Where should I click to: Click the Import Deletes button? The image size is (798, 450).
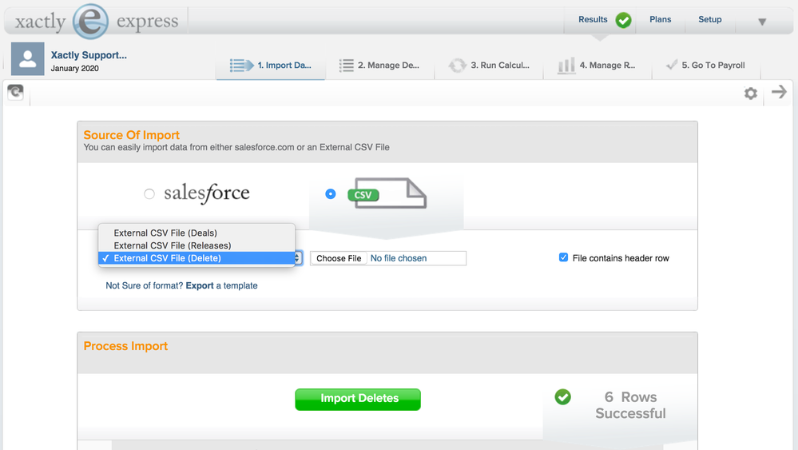coord(358,399)
